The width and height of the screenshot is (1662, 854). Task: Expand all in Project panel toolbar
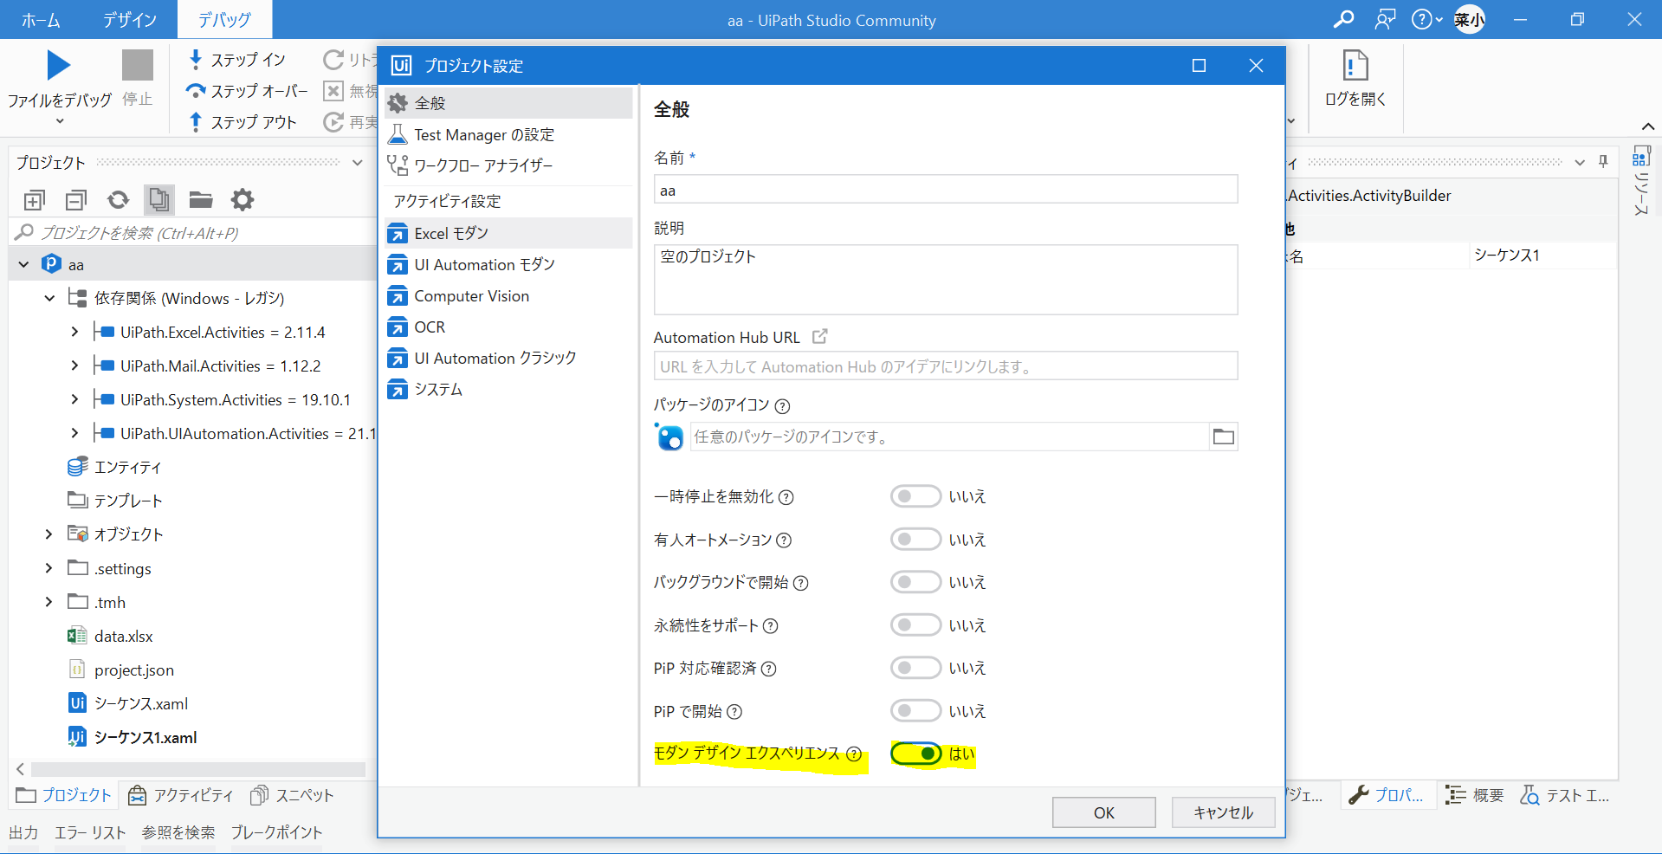click(x=34, y=200)
